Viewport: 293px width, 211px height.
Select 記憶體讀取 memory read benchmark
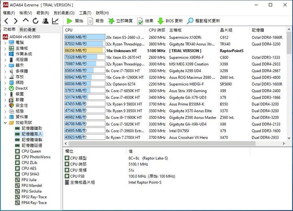coord(28,128)
